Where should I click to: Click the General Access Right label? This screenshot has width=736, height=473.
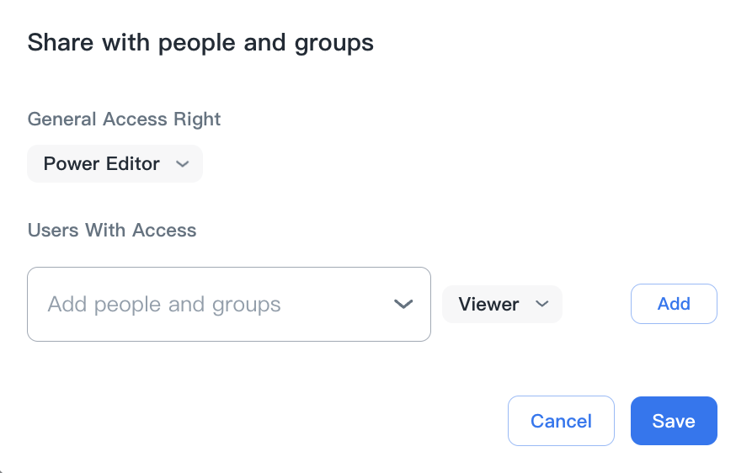[x=124, y=119]
